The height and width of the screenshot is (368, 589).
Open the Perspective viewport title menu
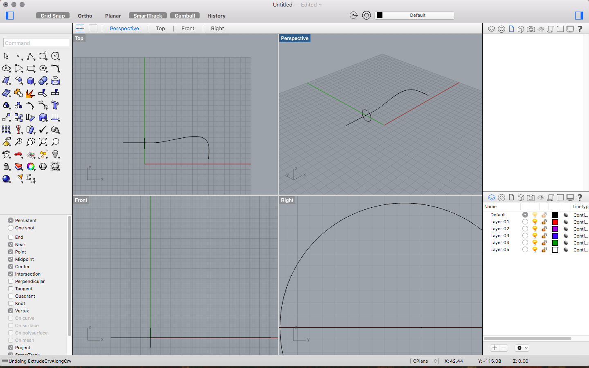pos(294,38)
